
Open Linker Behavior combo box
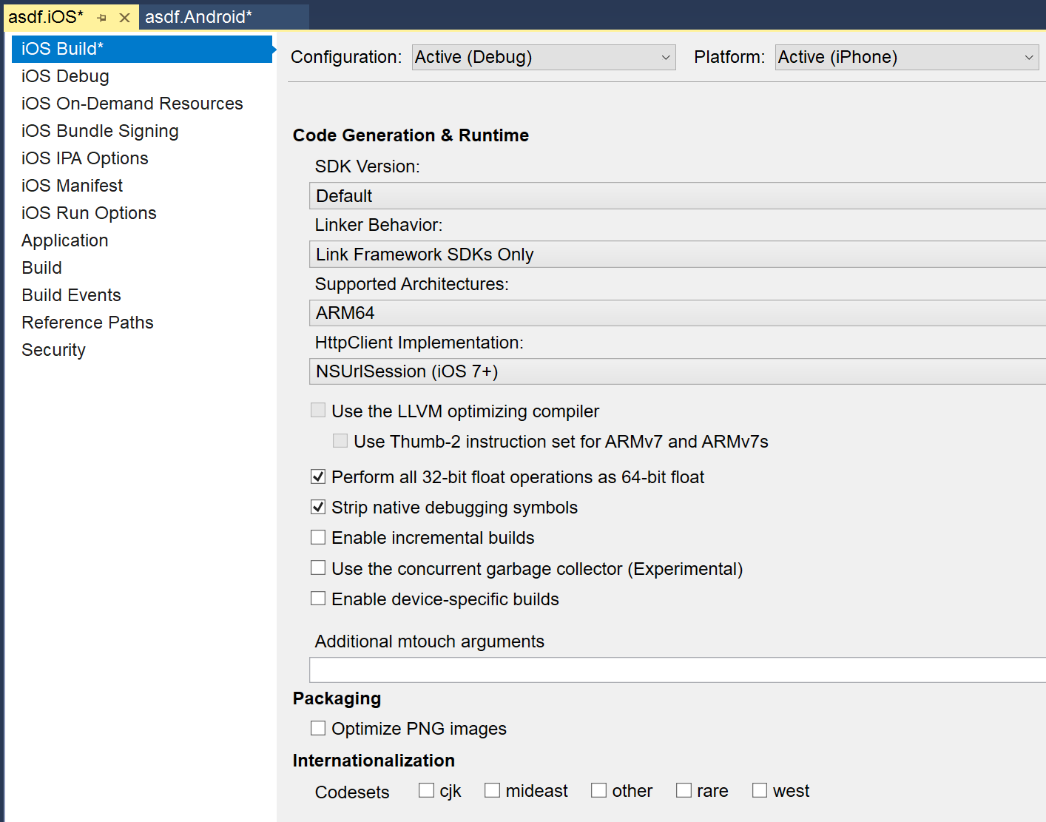tap(677, 255)
